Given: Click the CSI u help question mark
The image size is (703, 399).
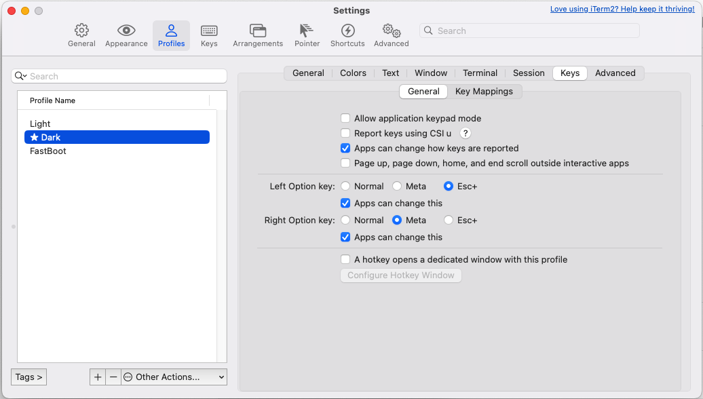Looking at the screenshot, I should click(465, 134).
